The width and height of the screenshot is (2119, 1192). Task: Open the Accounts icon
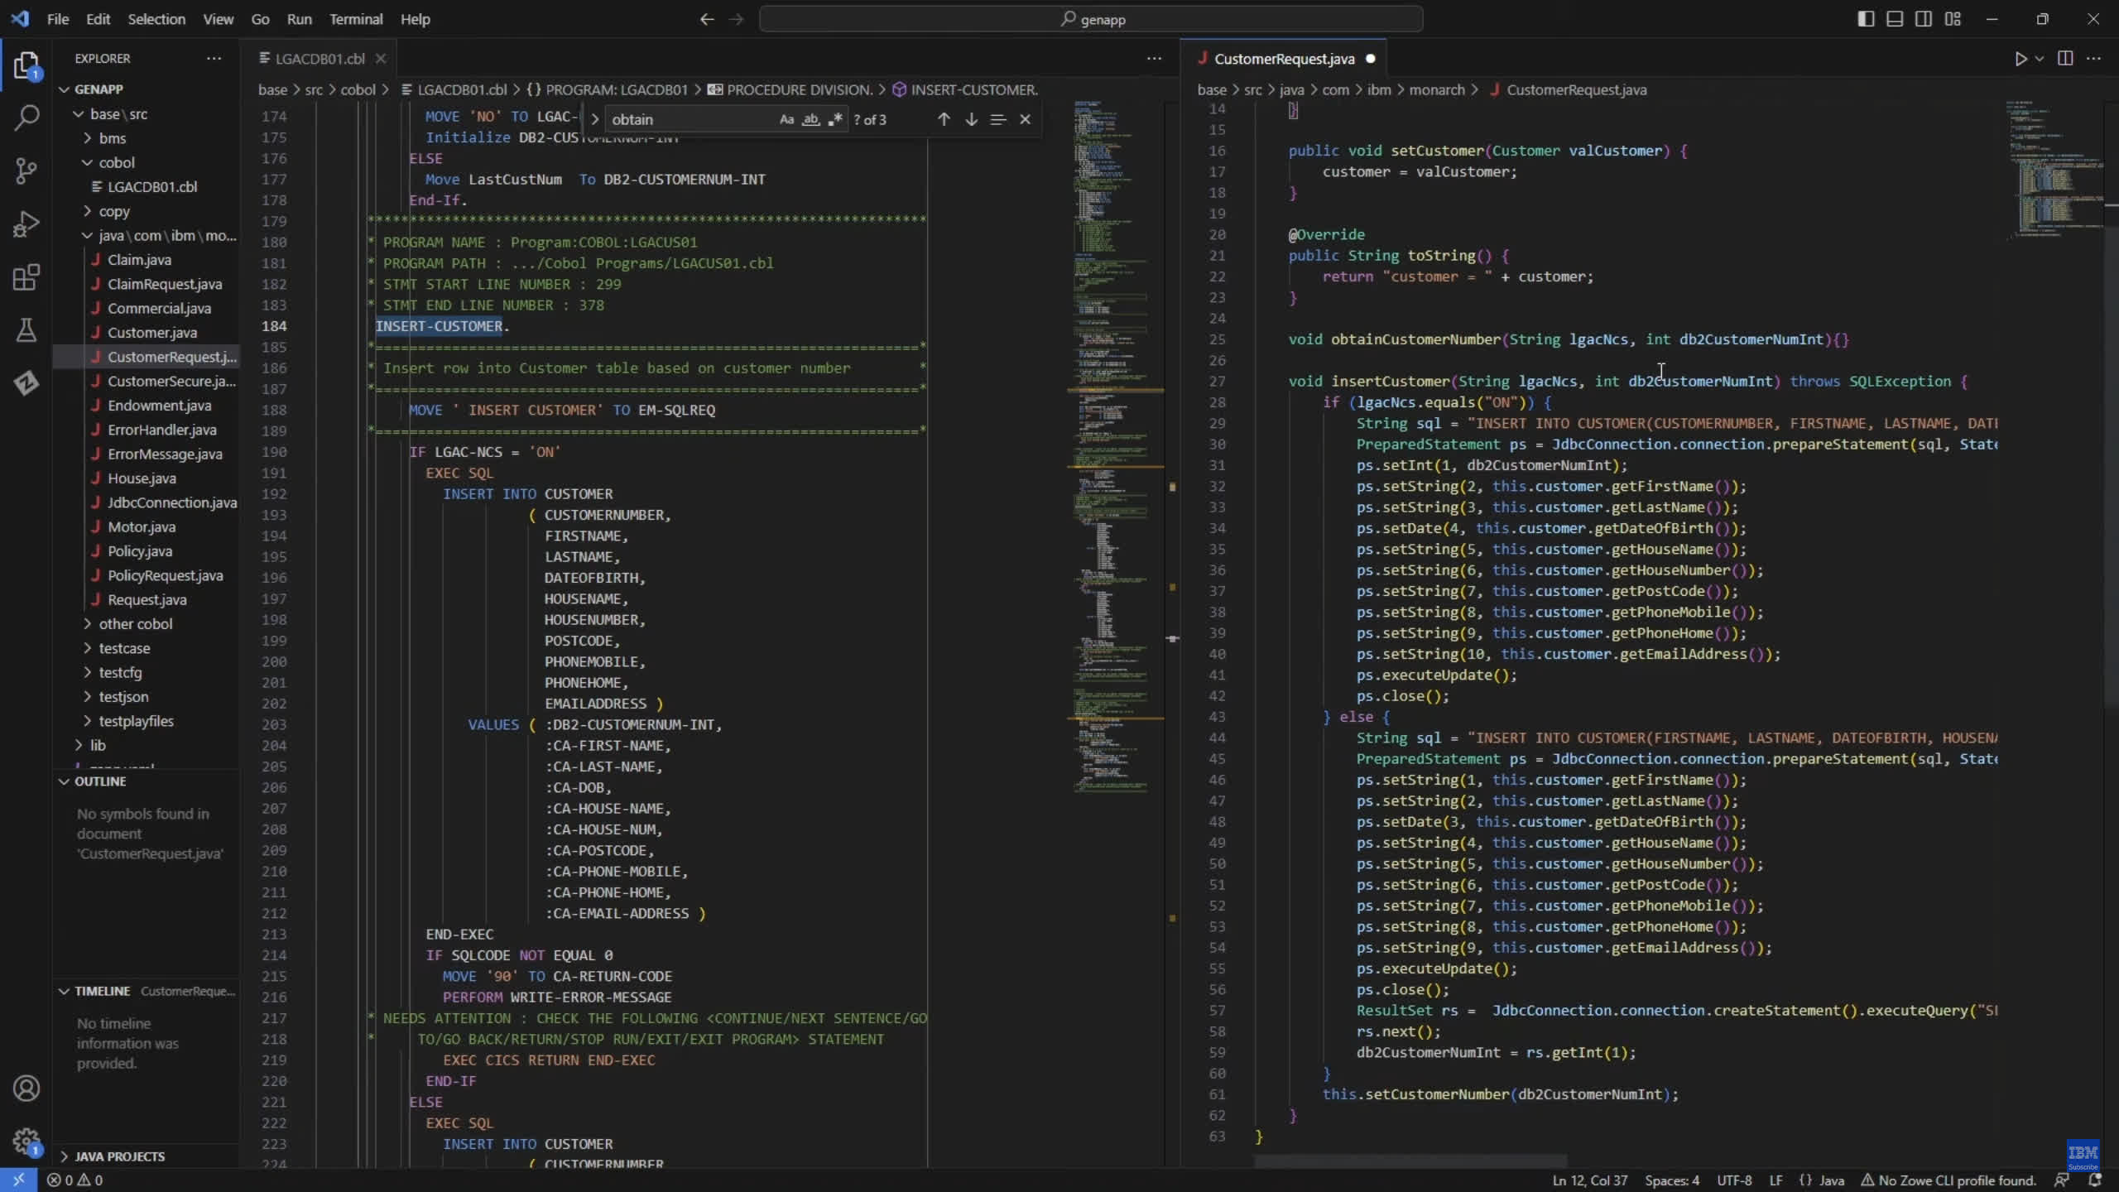[26, 1089]
